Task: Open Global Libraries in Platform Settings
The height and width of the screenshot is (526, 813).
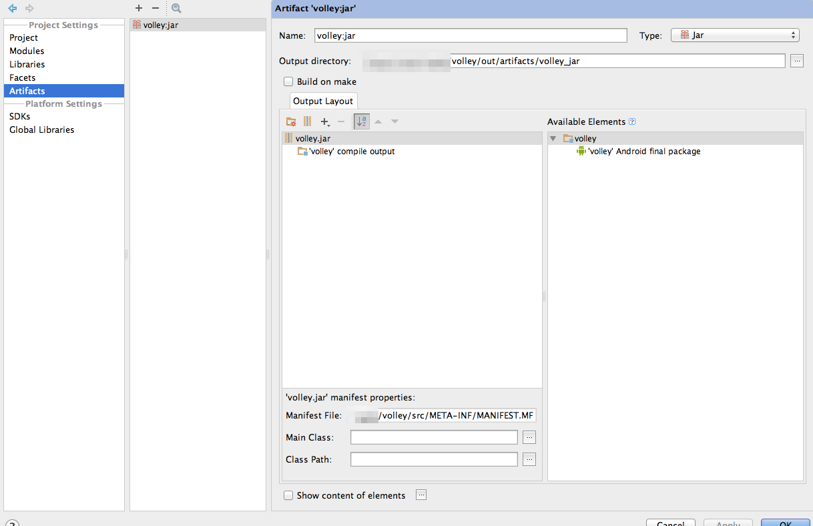Action: point(41,130)
